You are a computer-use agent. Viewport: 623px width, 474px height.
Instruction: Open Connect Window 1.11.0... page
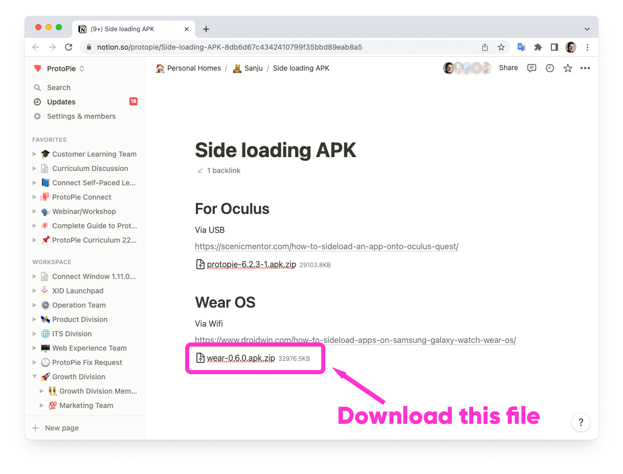pyautogui.click(x=94, y=276)
